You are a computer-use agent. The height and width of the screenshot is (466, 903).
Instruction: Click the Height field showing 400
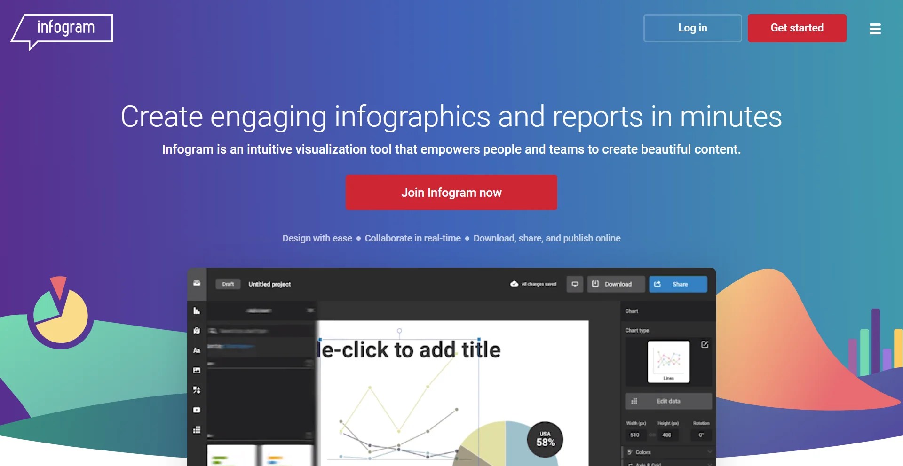667,435
